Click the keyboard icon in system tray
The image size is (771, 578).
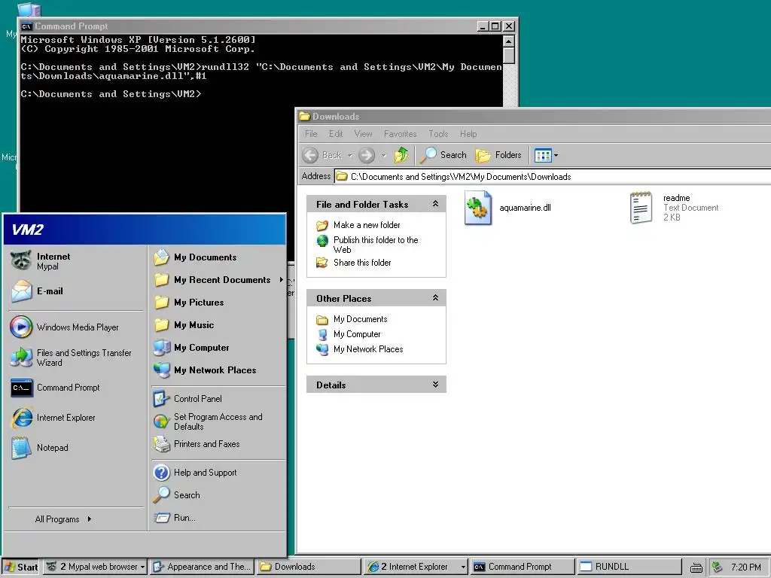(696, 568)
